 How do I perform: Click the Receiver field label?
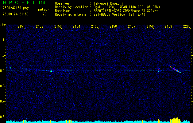pyautogui.click(x=62, y=11)
